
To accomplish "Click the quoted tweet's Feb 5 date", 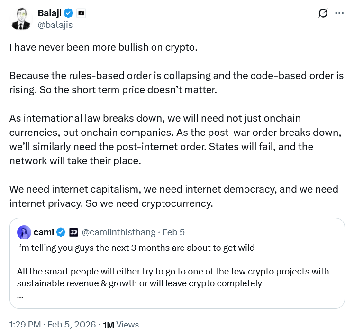I will [173, 232].
